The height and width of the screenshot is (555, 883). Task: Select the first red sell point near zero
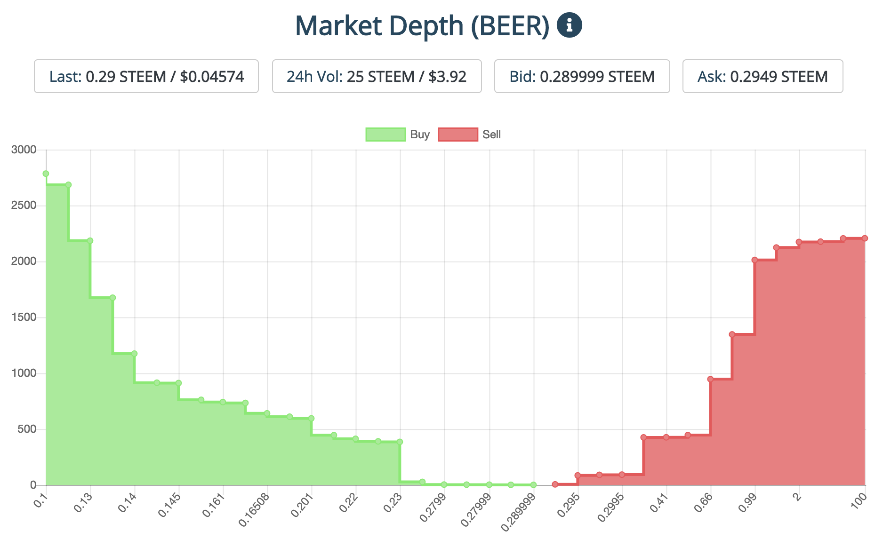[x=555, y=484]
